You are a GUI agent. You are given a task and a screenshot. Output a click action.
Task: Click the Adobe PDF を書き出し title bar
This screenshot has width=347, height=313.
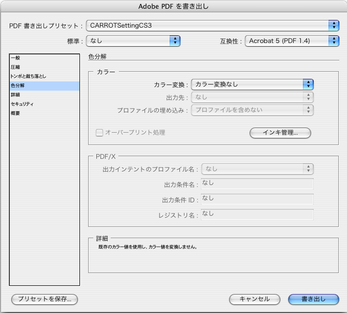click(173, 6)
